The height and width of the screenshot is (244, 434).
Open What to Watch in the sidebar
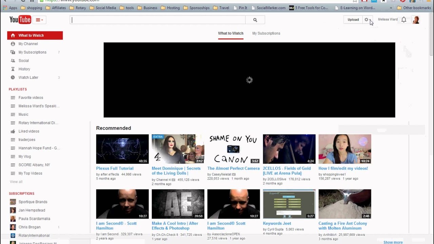(35, 35)
